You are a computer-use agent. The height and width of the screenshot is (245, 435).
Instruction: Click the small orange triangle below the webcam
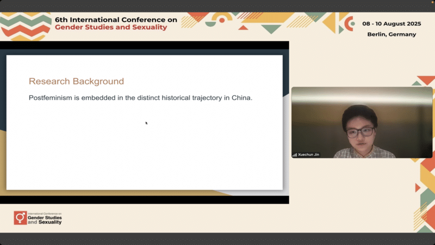click(418, 188)
